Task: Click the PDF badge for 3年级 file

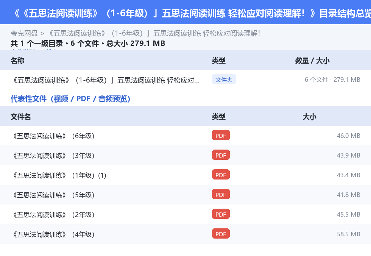Action: [221, 155]
